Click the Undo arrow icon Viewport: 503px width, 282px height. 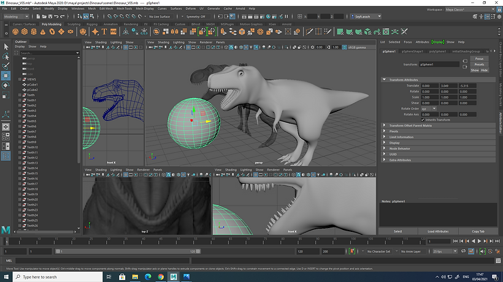[56, 17]
